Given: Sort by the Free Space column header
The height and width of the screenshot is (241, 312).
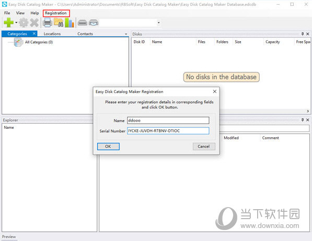Looking at the screenshot, I should (x=303, y=42).
